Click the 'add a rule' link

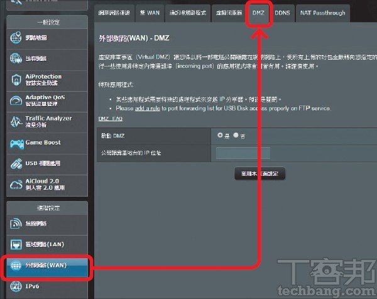pyautogui.click(x=146, y=109)
